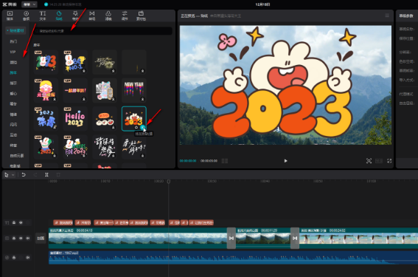418x277 pixels.
Task: Select the rabbit FOR 2023 sticker
Action: click(x=75, y=147)
